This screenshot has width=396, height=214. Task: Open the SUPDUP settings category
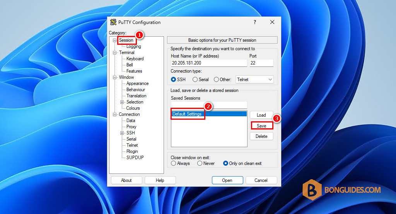click(x=135, y=158)
